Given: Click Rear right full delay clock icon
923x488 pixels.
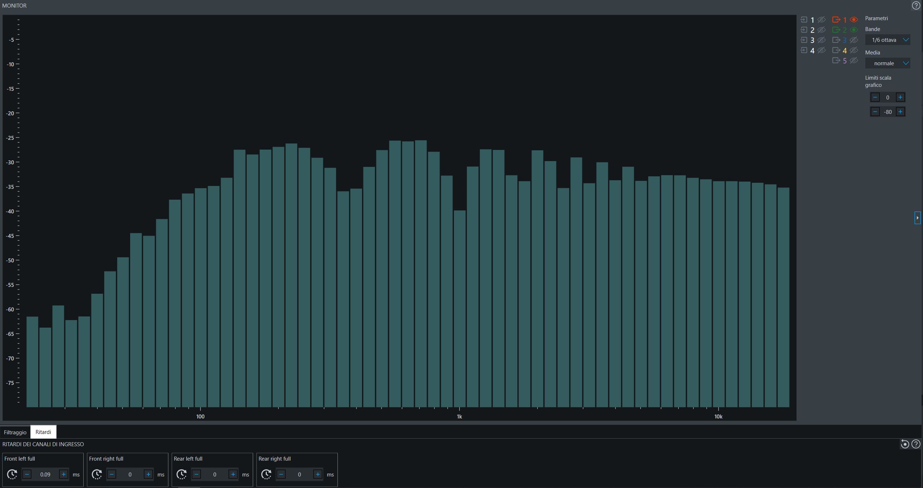Looking at the screenshot, I should tap(266, 474).
